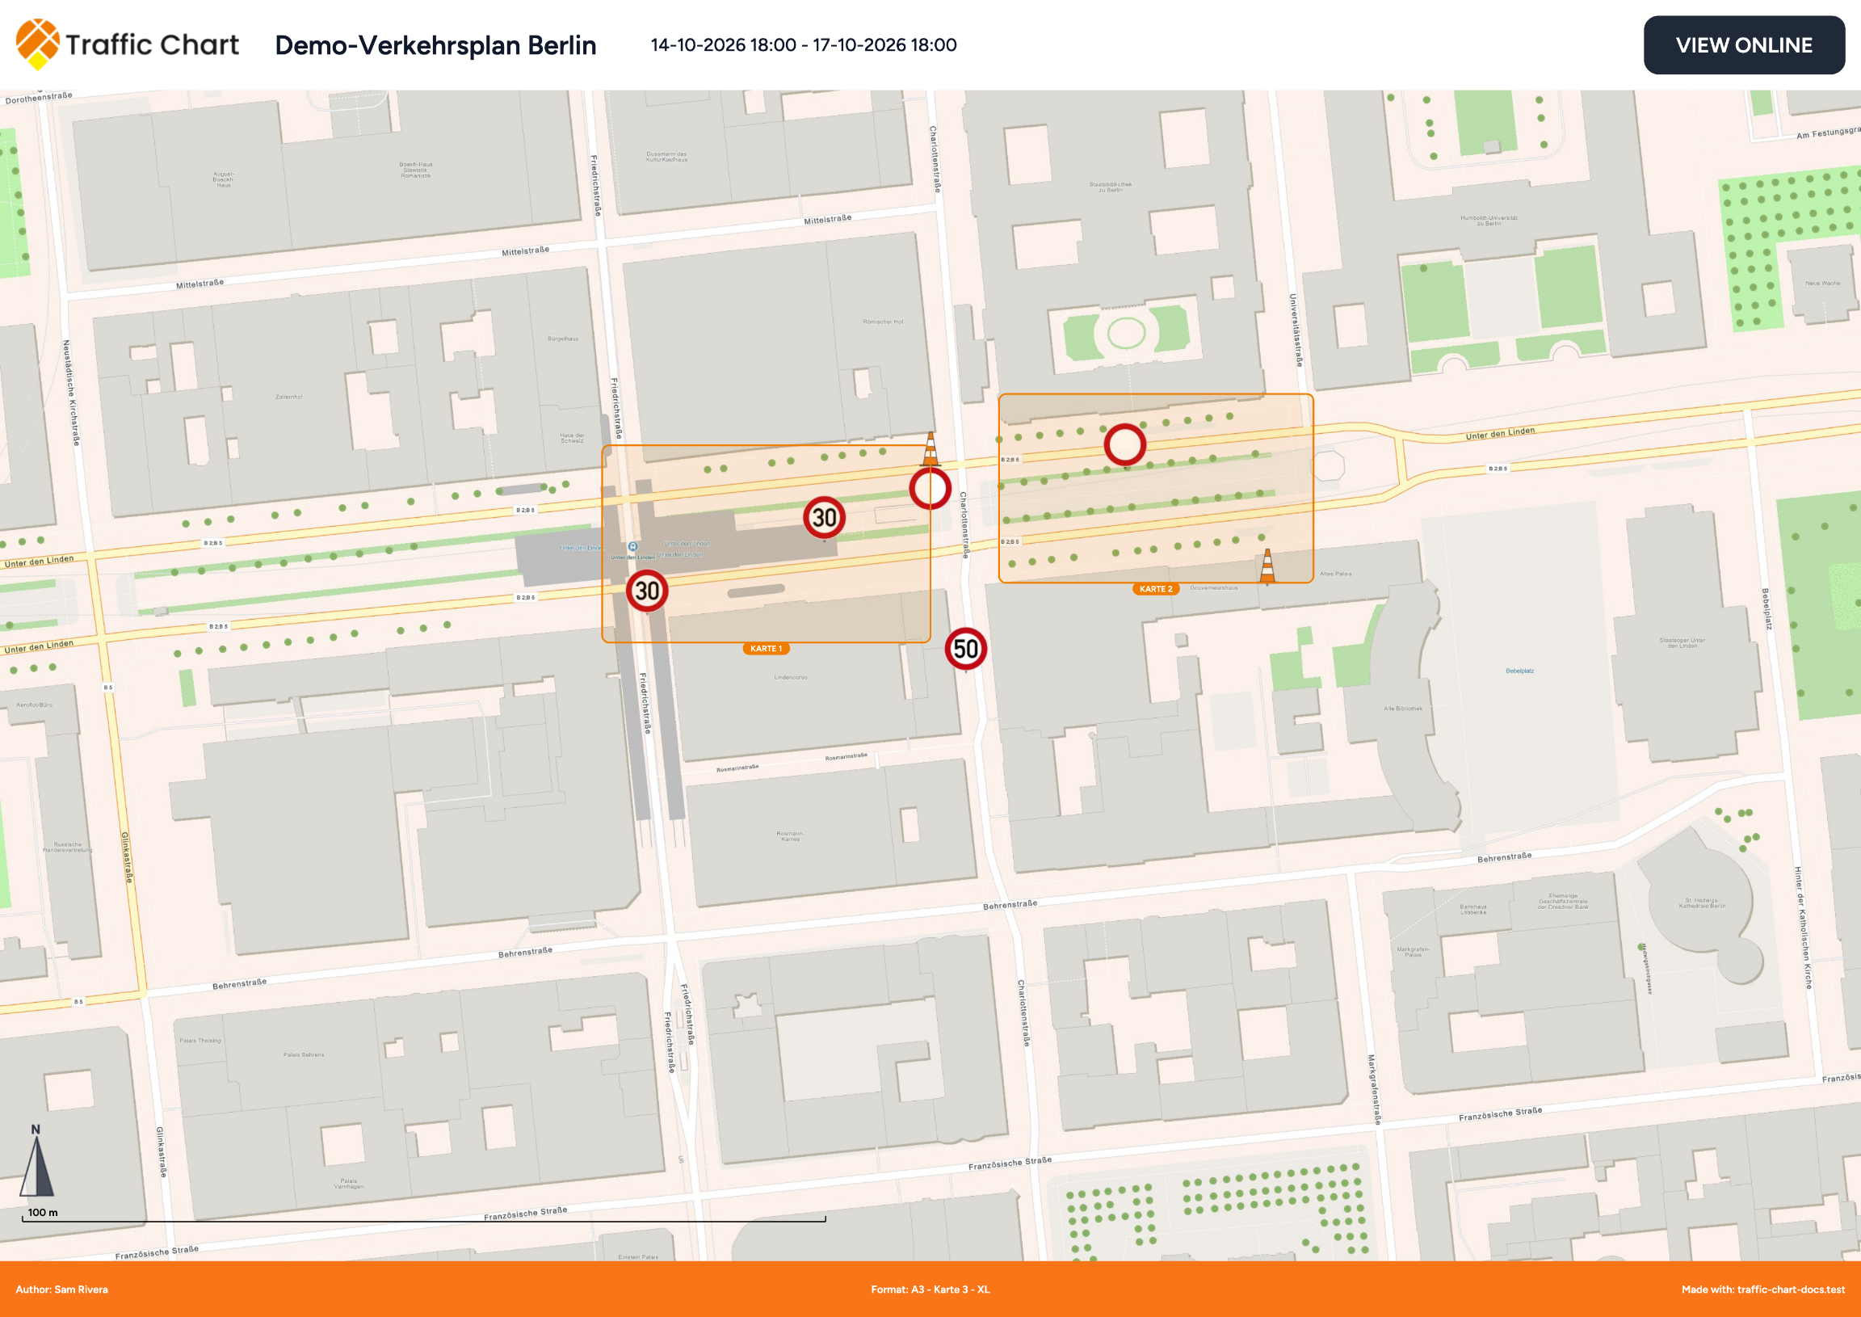Click the Römischer Hof building label

883,321
